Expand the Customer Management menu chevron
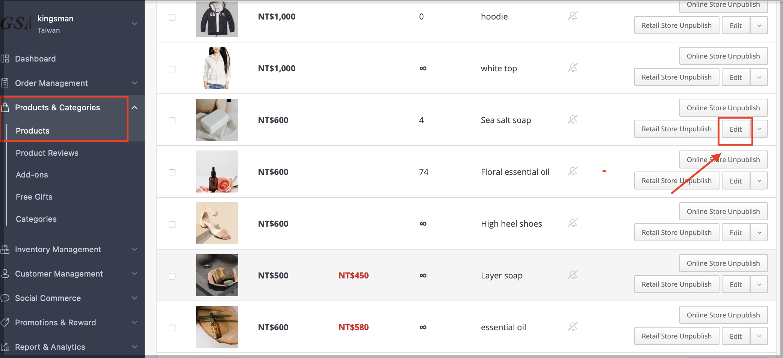The image size is (783, 358). point(134,274)
